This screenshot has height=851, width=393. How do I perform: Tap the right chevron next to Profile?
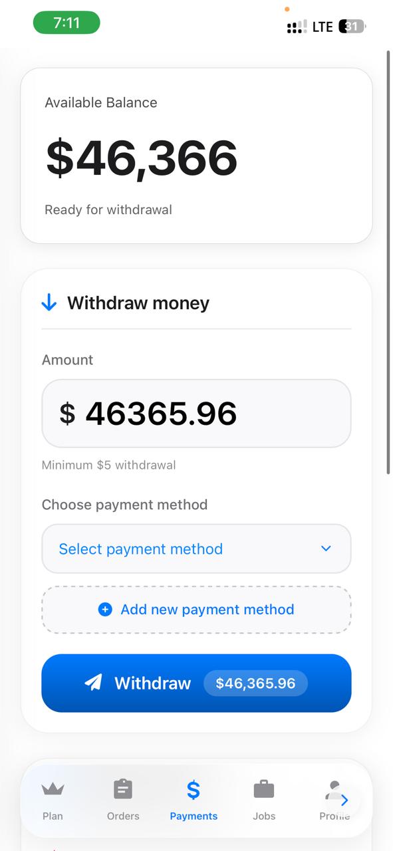[344, 800]
